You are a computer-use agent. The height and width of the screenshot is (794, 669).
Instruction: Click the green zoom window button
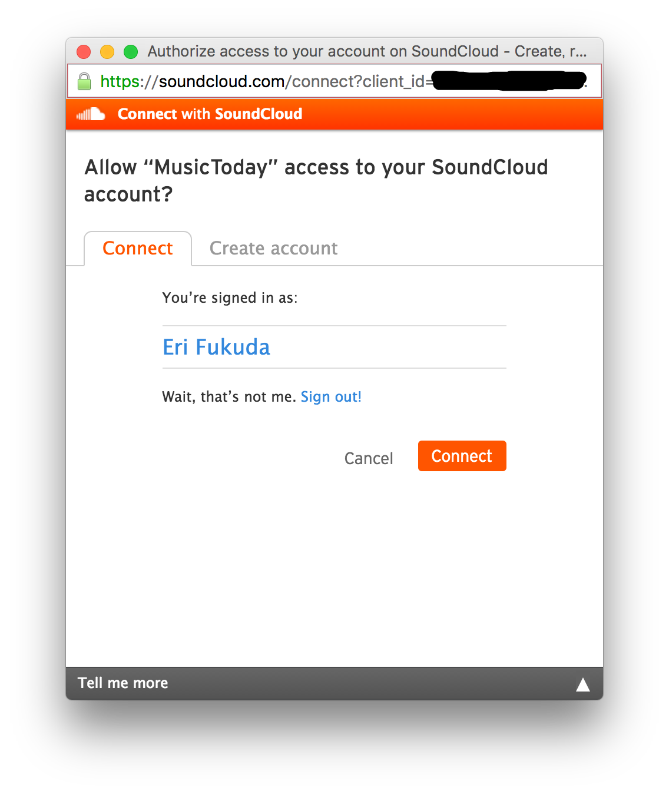131,51
